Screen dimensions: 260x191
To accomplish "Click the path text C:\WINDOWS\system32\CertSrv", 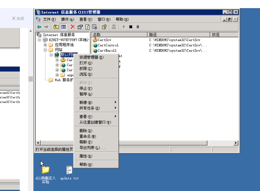I will pos(175,40).
